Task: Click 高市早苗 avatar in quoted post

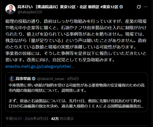Action: tap(12, 79)
